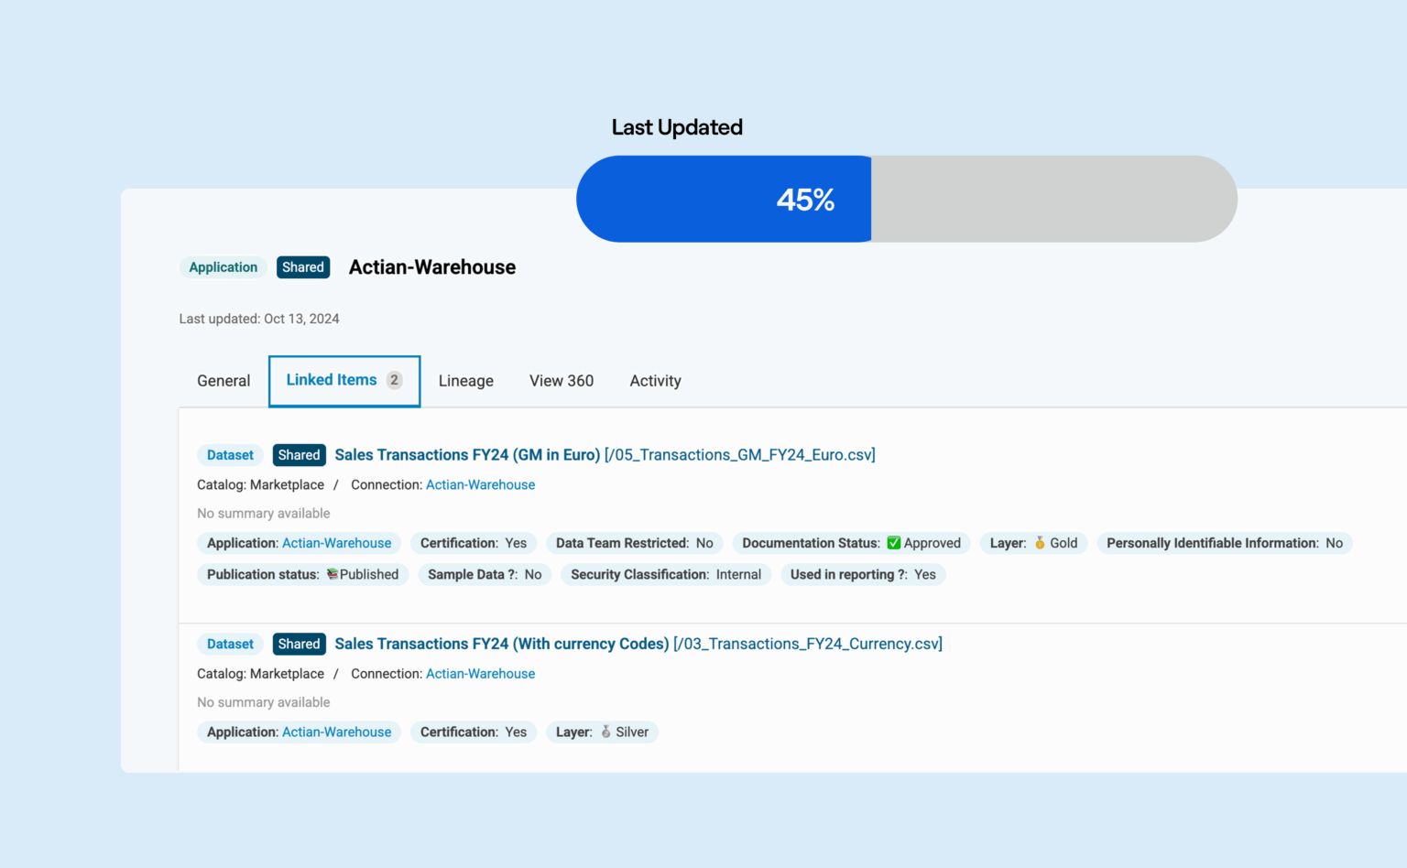Click the Gold medal layer icon
Viewport: 1407px width, 868px height.
pos(1040,543)
